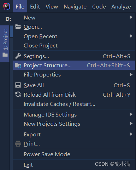Expand the New submenu arrow

point(131,17)
